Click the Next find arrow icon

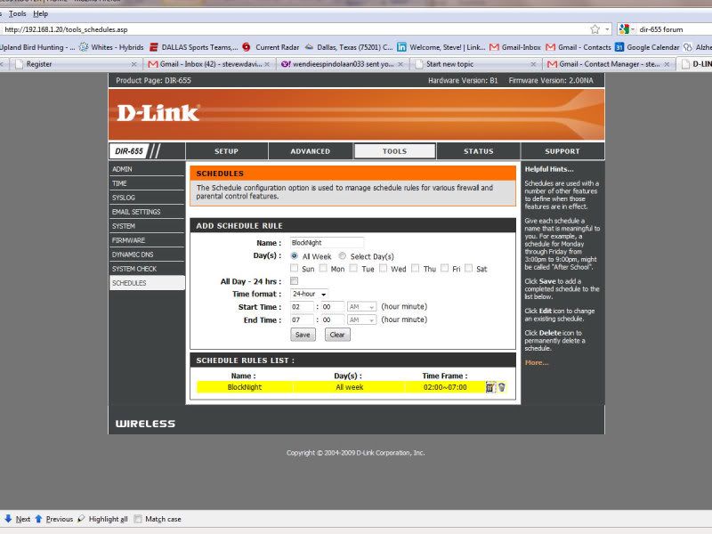8,519
